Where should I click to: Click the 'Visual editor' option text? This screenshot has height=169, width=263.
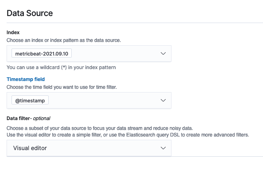[30, 148]
